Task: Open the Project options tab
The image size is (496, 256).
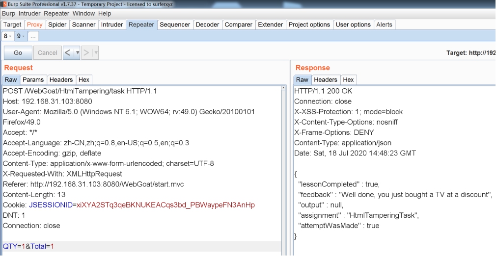Action: coord(309,25)
